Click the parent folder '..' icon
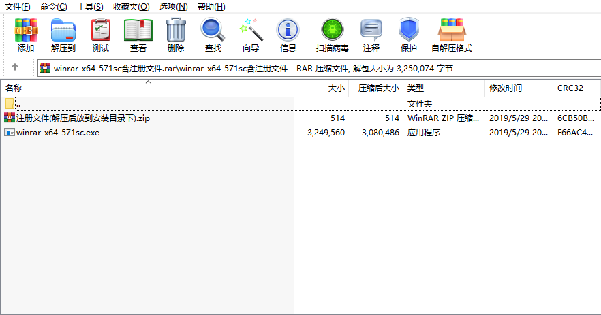The width and height of the screenshot is (601, 315). click(x=10, y=103)
